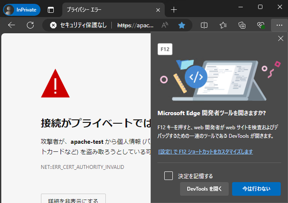This screenshot has width=288, height=203.
Task: Open the tab actions menu icon
Action: [x=51, y=10]
